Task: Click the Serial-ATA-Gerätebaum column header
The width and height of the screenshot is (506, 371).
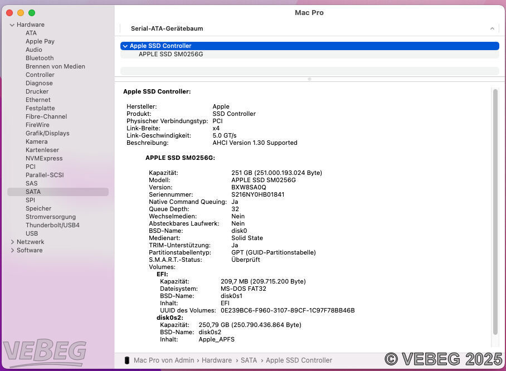Action: pos(309,29)
